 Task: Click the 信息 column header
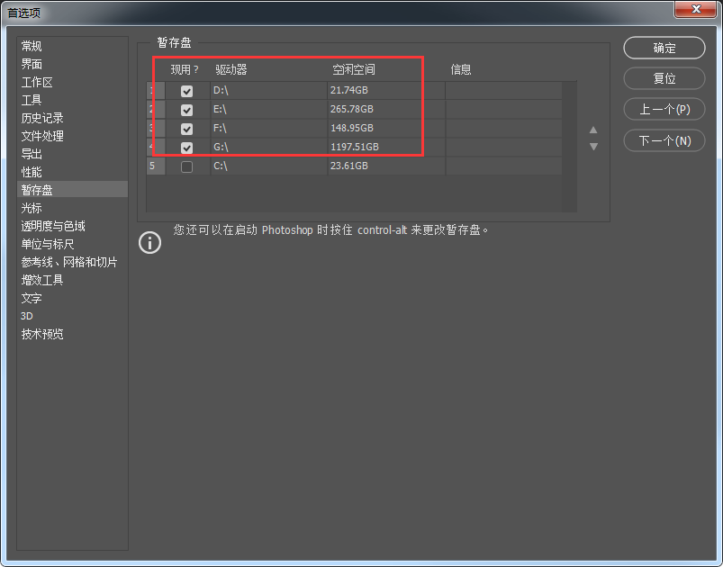point(461,69)
